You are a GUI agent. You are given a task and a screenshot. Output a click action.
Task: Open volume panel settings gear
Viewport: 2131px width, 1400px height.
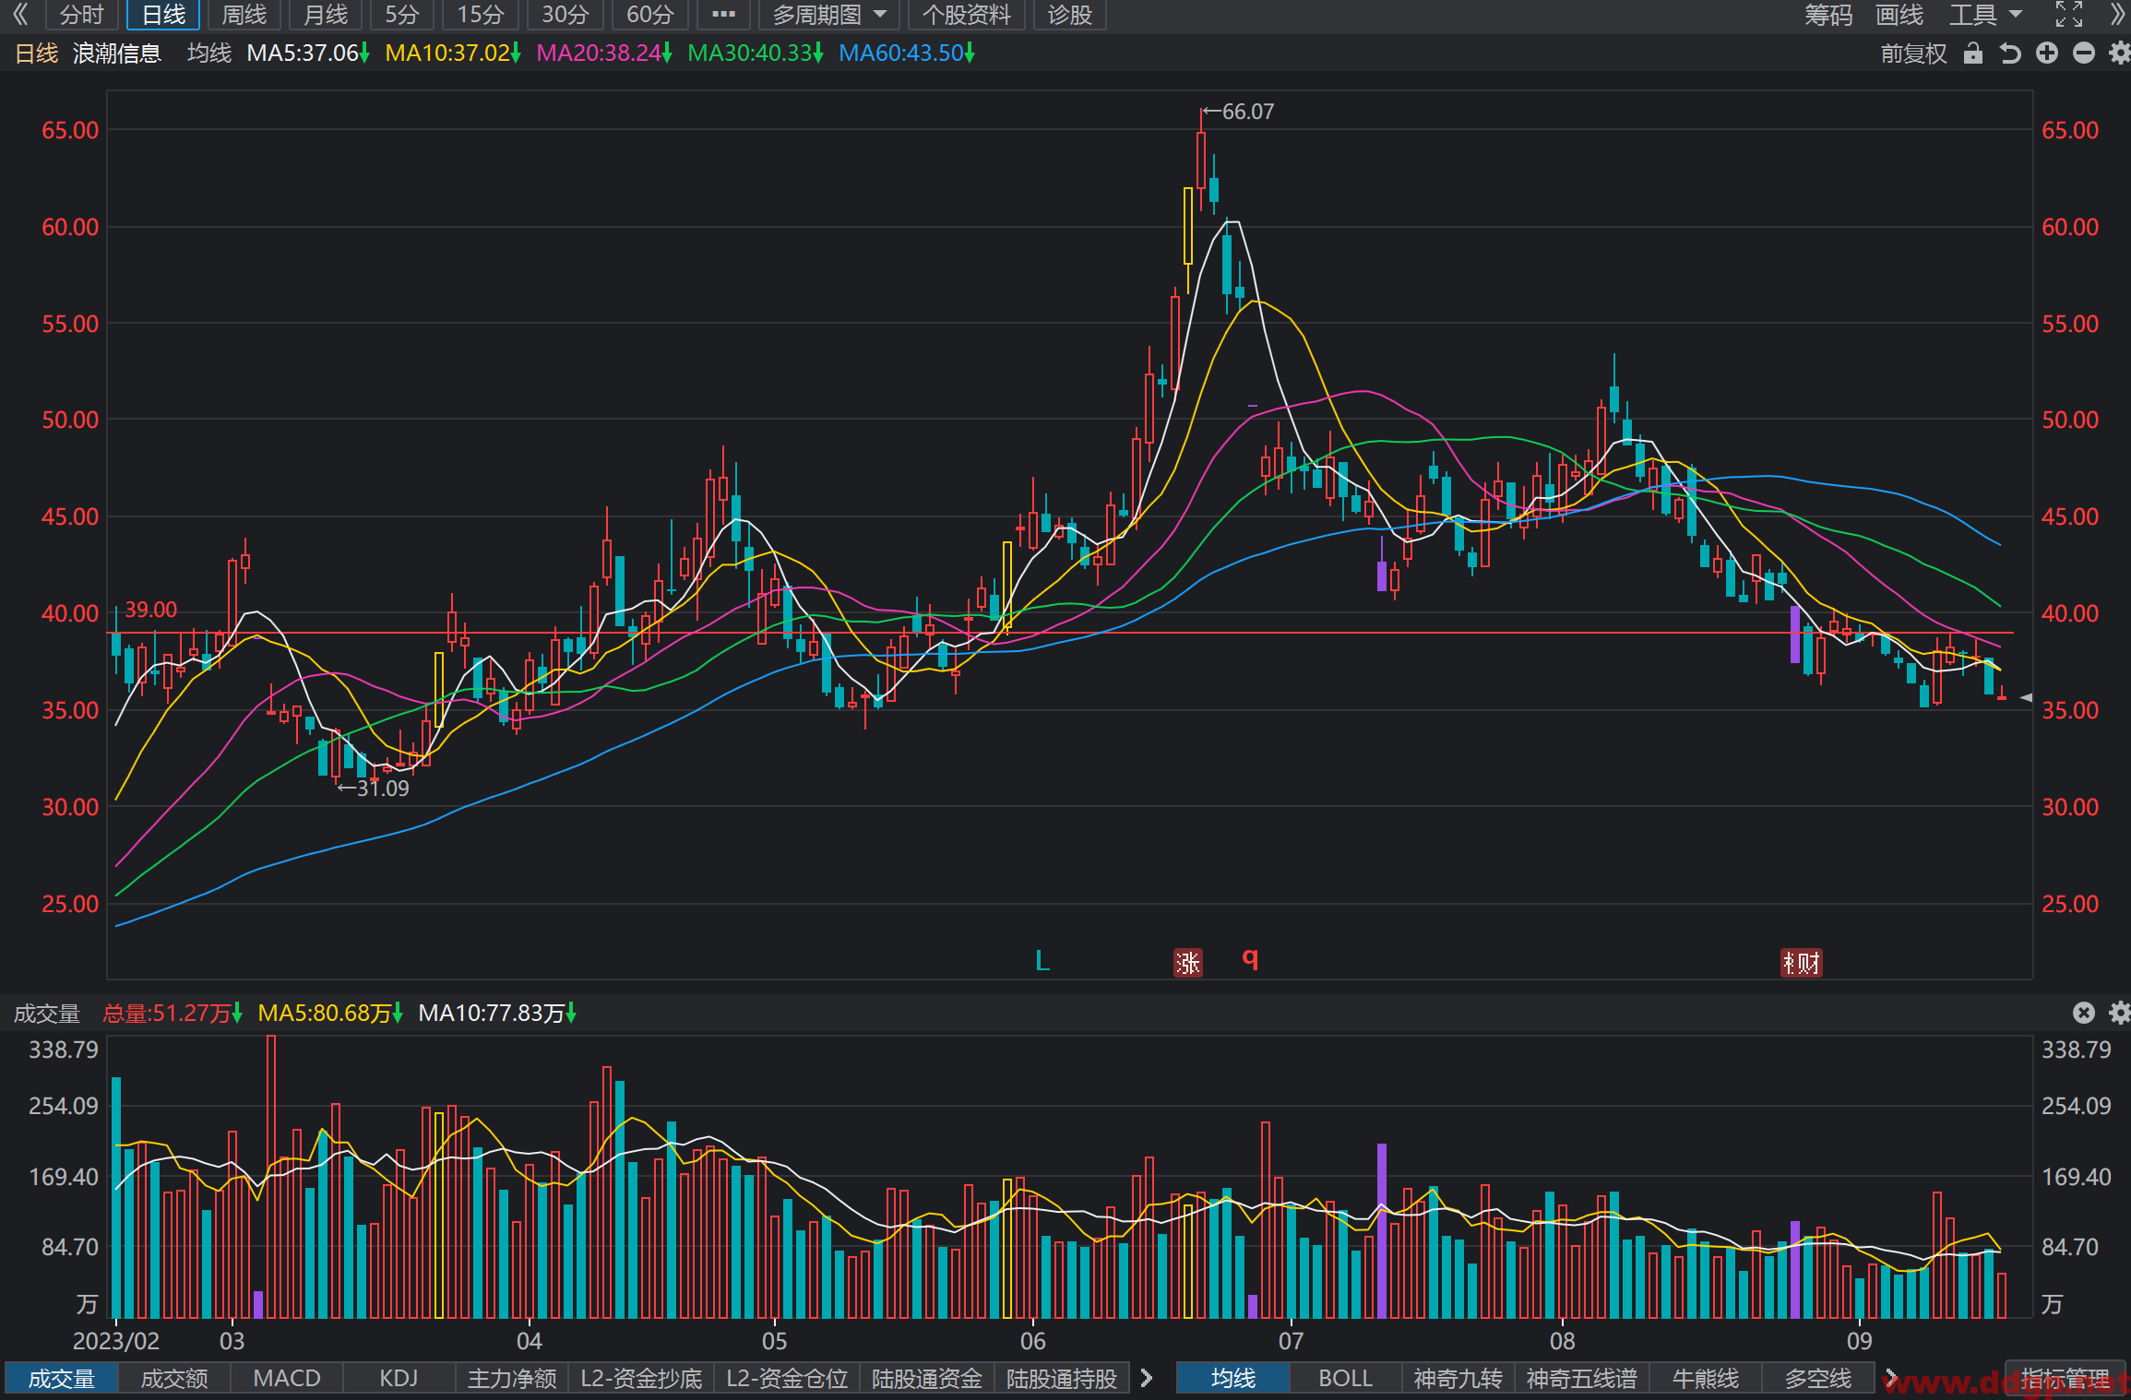point(2119,1013)
